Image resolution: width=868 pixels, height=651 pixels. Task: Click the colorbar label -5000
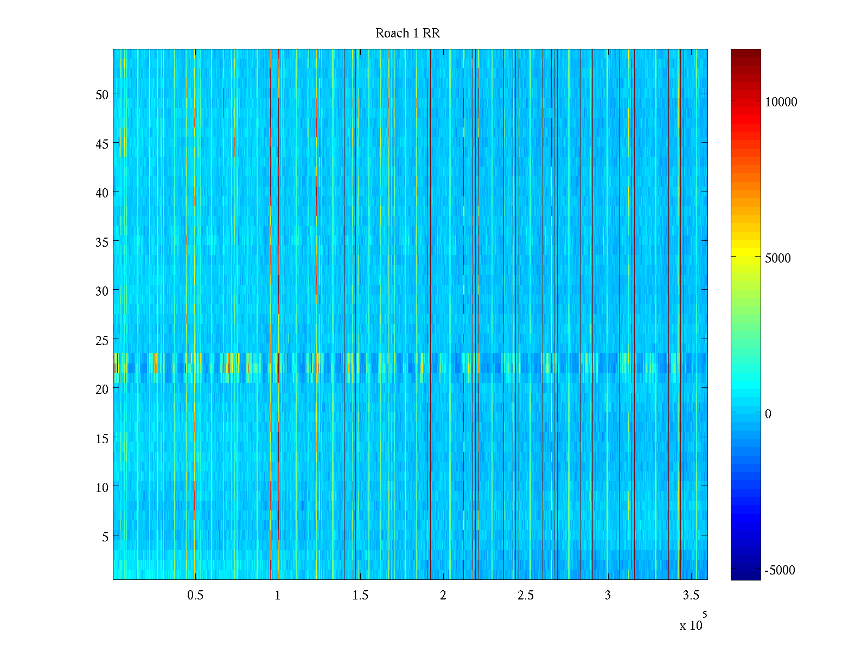[780, 571]
